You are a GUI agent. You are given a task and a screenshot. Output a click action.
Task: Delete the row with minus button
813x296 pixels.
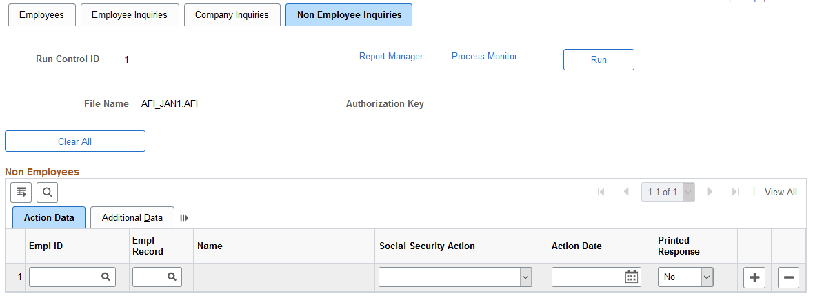(788, 277)
